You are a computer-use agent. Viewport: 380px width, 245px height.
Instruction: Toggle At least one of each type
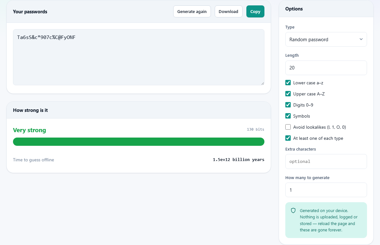coord(288,138)
